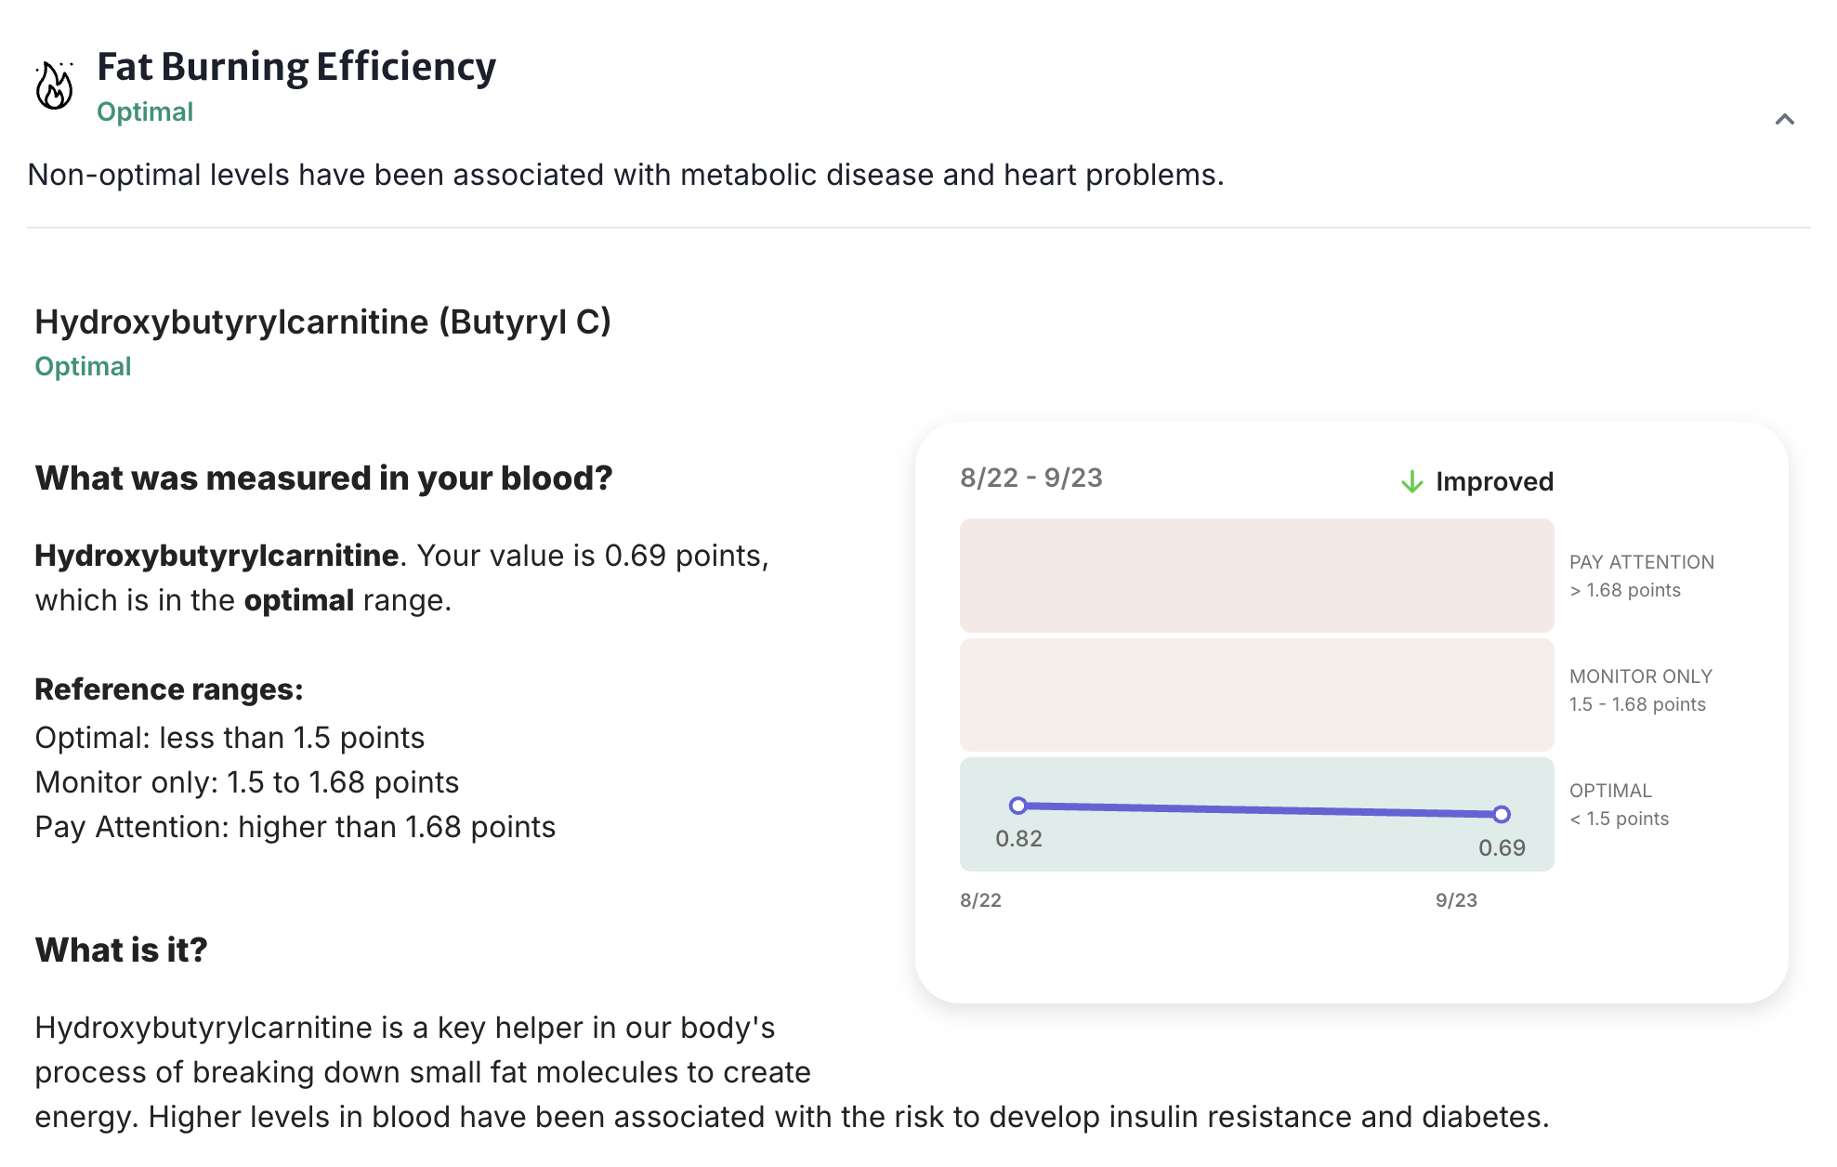This screenshot has width=1837, height=1167.
Task: Click the 0.82 data point on chart
Action: tap(1018, 806)
